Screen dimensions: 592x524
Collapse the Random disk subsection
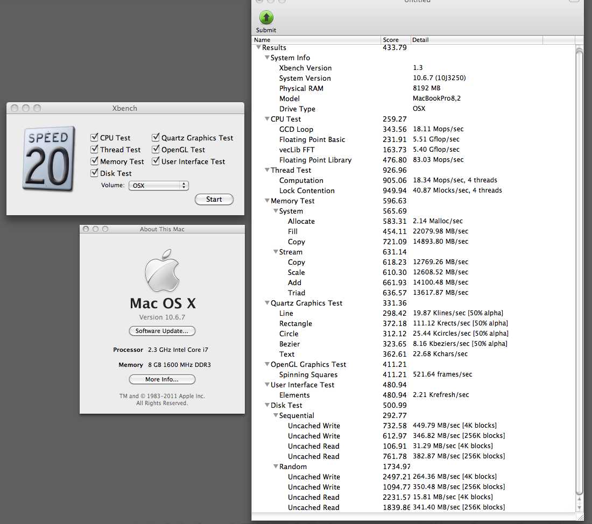click(x=276, y=466)
